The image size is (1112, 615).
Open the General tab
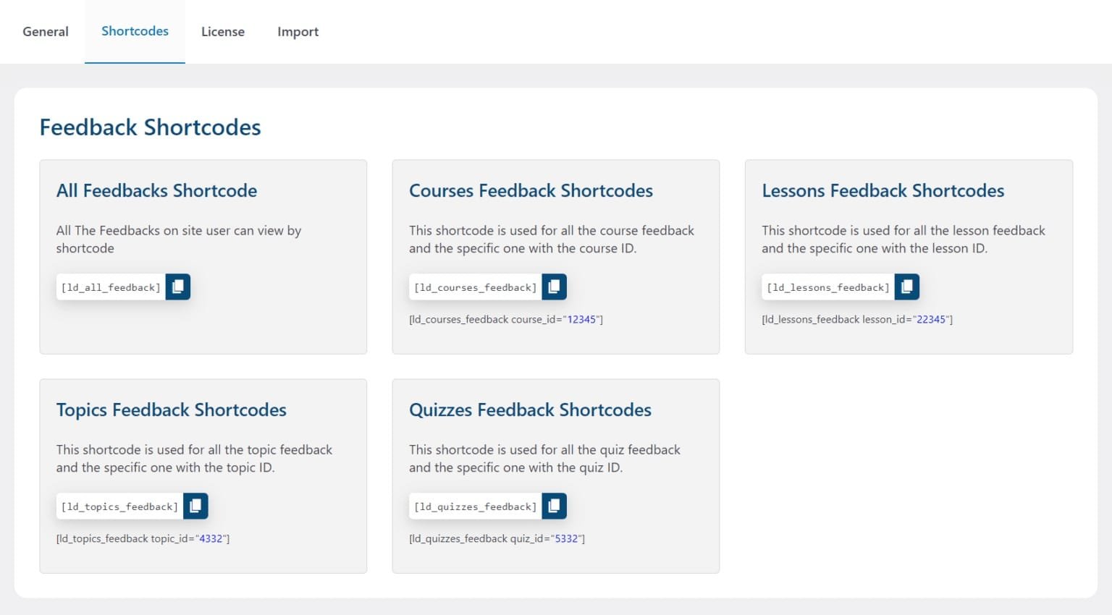click(x=46, y=32)
